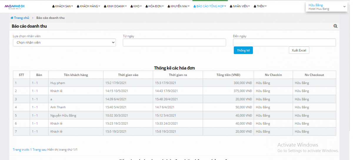Go to Trang sau page link
The height and width of the screenshot is (160, 353).
[39, 150]
